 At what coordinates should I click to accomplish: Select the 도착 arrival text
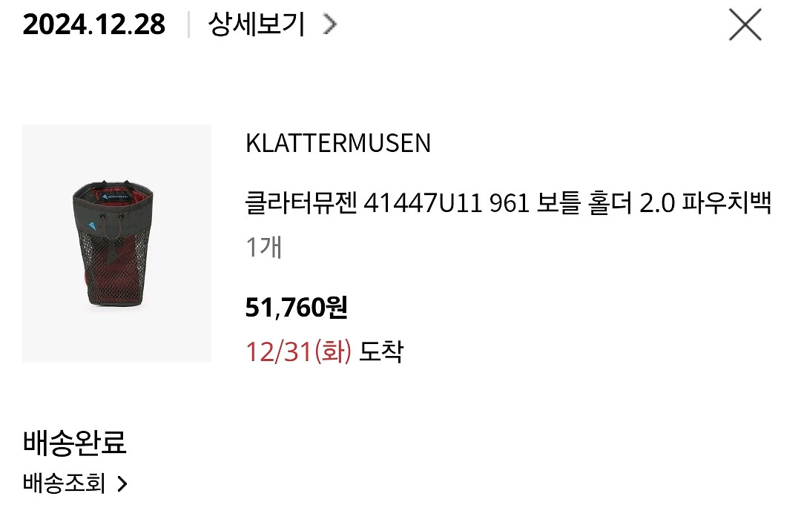point(381,352)
